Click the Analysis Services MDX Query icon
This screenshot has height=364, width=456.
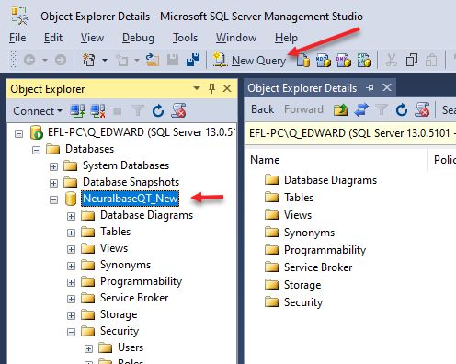click(324, 60)
